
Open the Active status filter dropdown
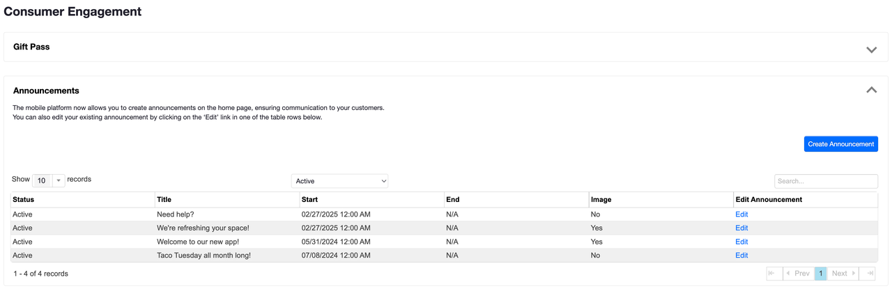click(x=339, y=181)
